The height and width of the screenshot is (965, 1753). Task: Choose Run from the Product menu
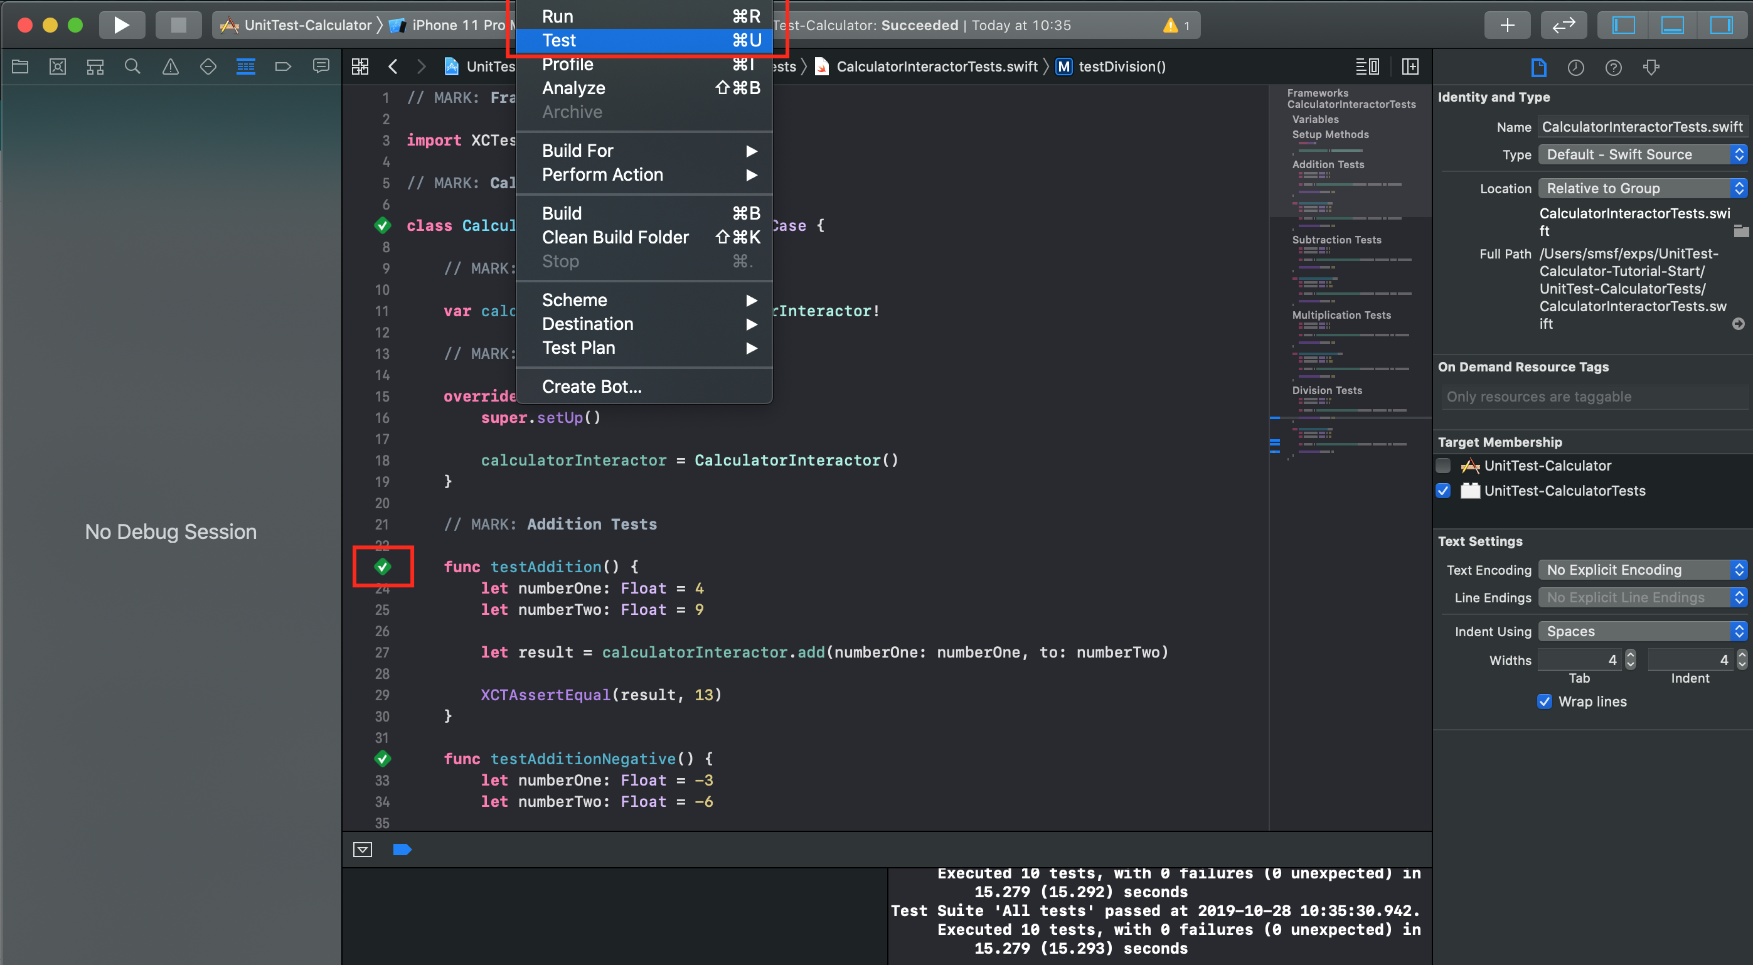coord(644,16)
